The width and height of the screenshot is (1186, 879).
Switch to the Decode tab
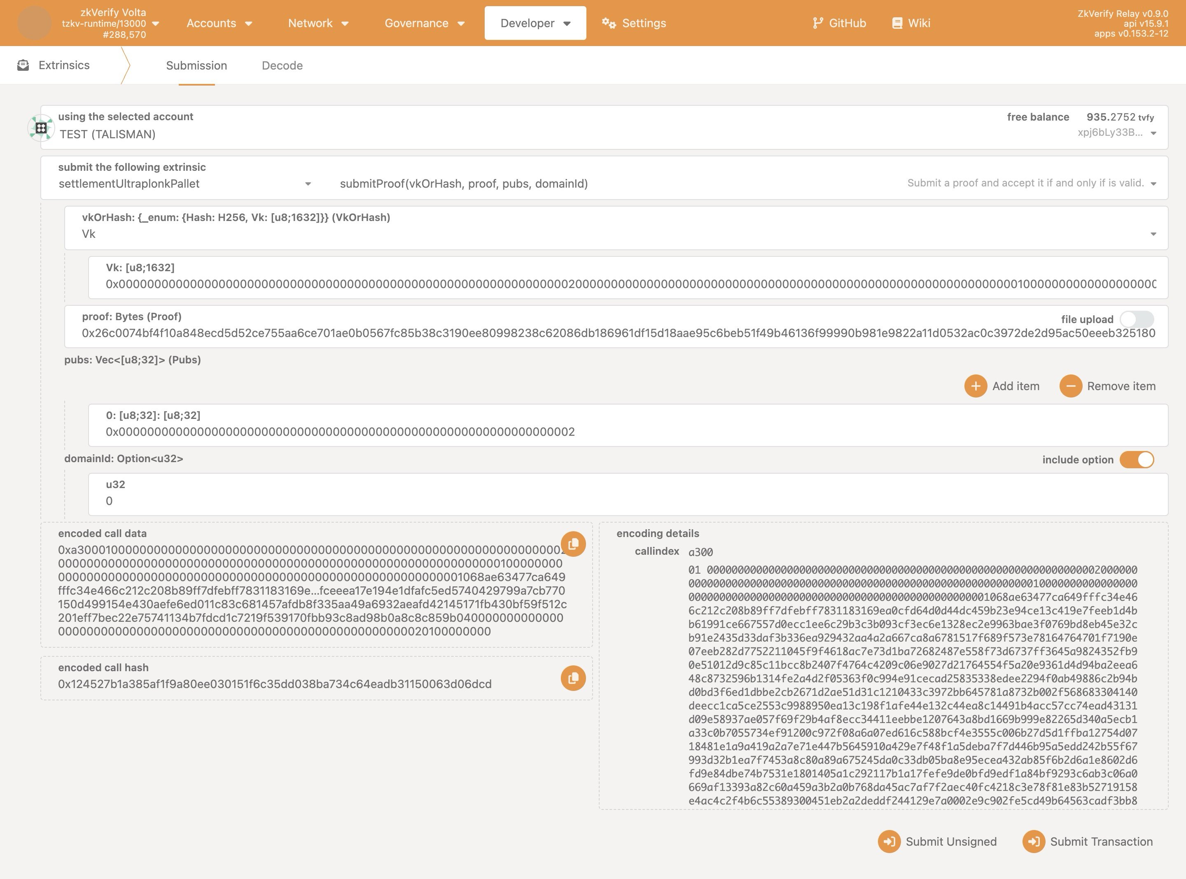pos(282,65)
